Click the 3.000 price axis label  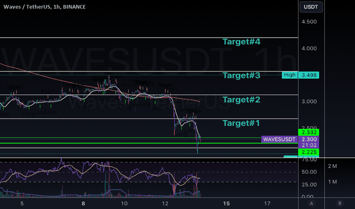click(x=309, y=101)
